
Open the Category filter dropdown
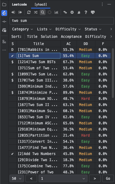tap(23, 29)
